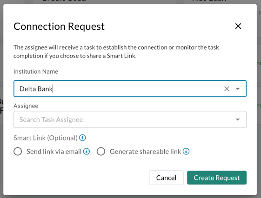Show info about Smart Link (Optional)
This screenshot has height=198, width=261.
pyautogui.click(x=82, y=138)
